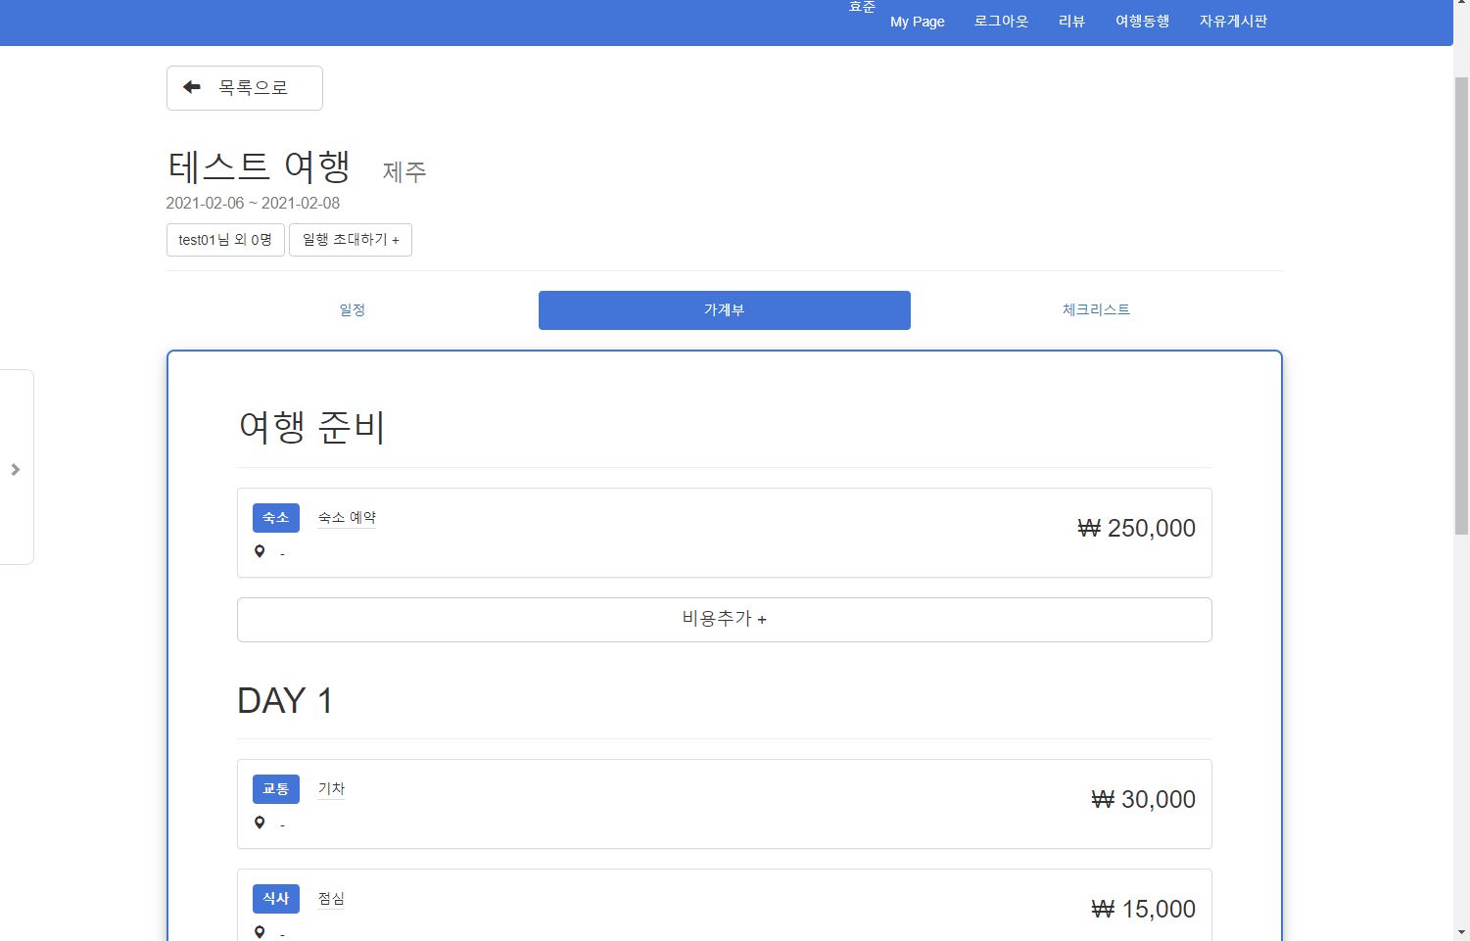Open 여행동행 menu item
The image size is (1470, 941).
pos(1142,21)
